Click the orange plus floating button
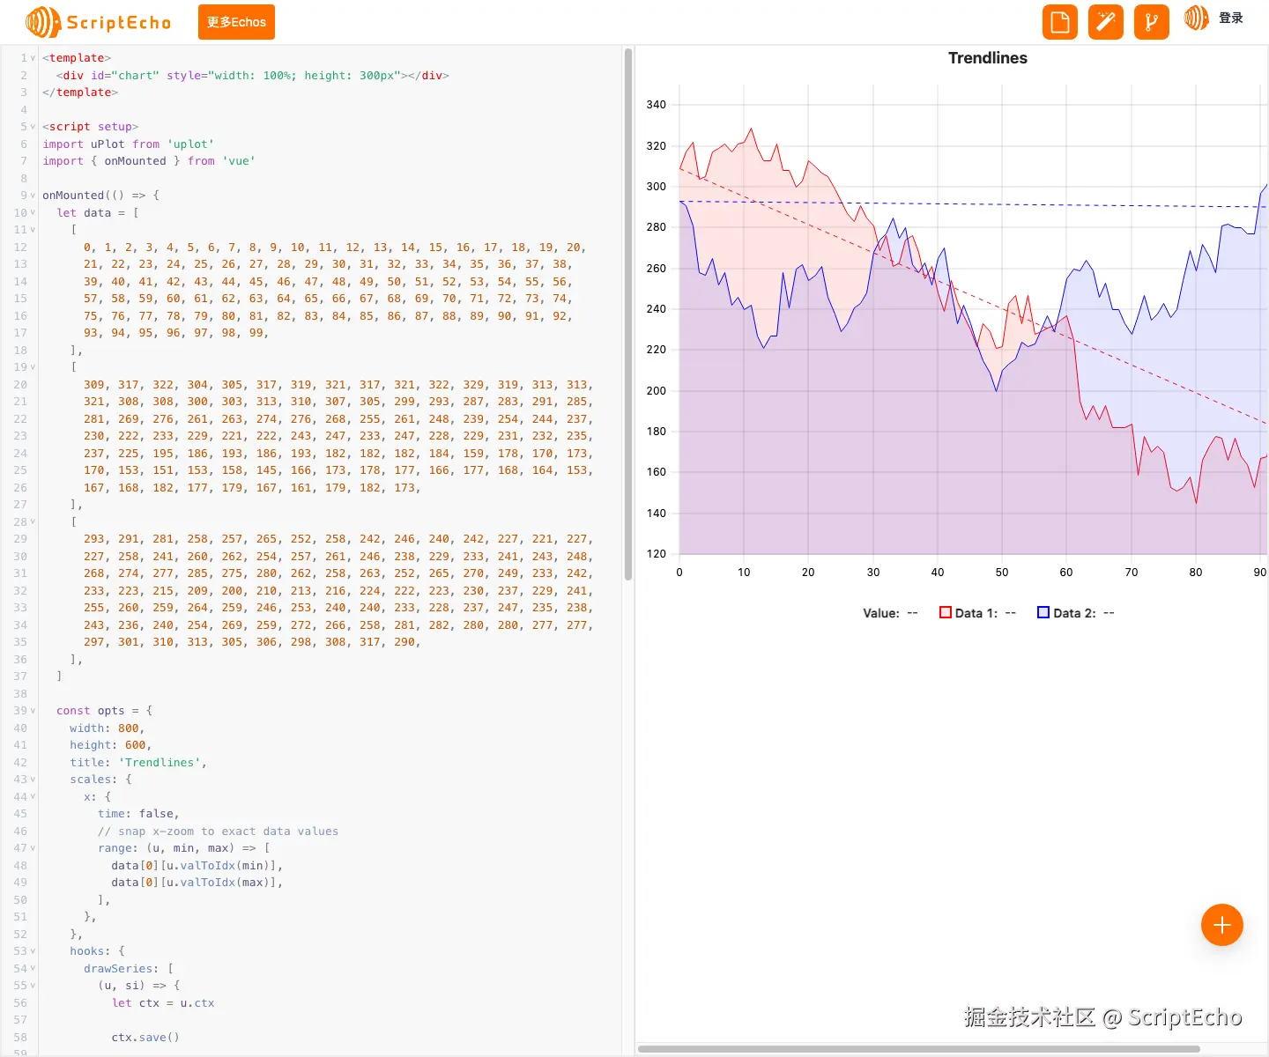Screen dimensions: 1269x1057 [x=1222, y=925]
